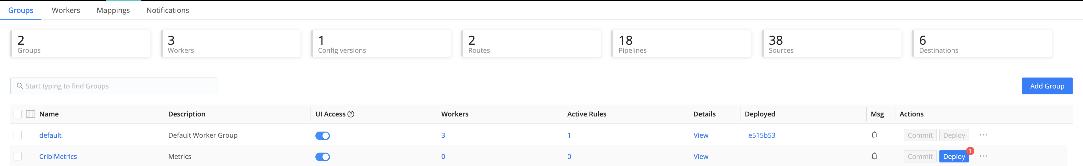The image size is (1083, 166).
Task: Open more actions menu for default group
Action: point(983,135)
